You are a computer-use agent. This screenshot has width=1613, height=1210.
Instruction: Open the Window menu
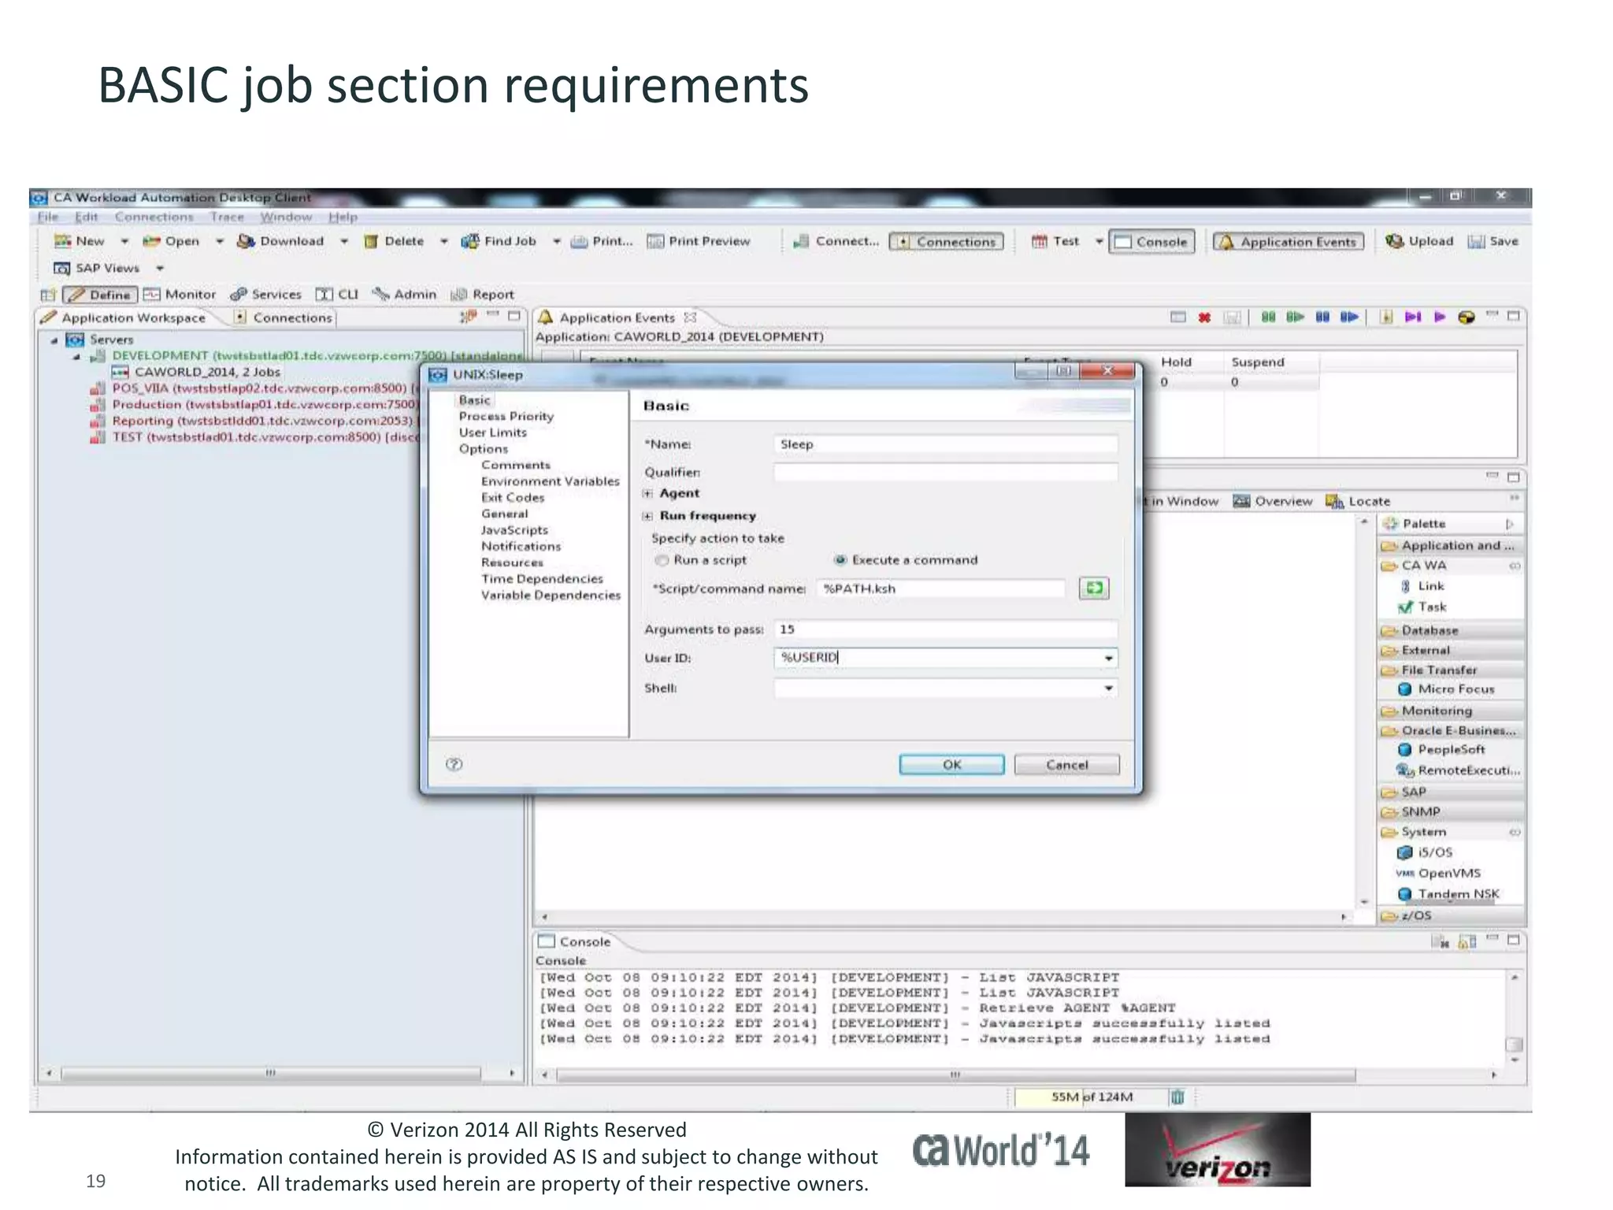(286, 217)
